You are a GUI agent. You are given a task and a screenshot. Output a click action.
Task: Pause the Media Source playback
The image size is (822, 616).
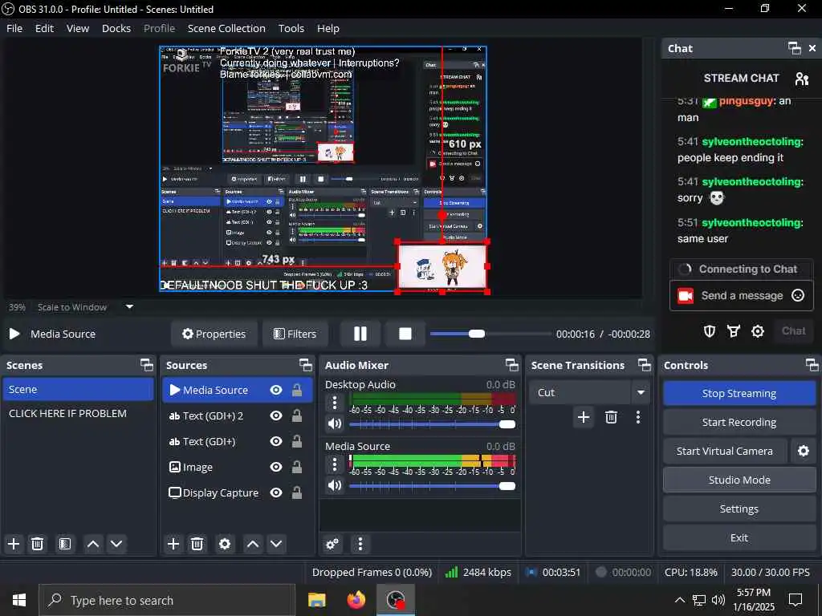360,334
